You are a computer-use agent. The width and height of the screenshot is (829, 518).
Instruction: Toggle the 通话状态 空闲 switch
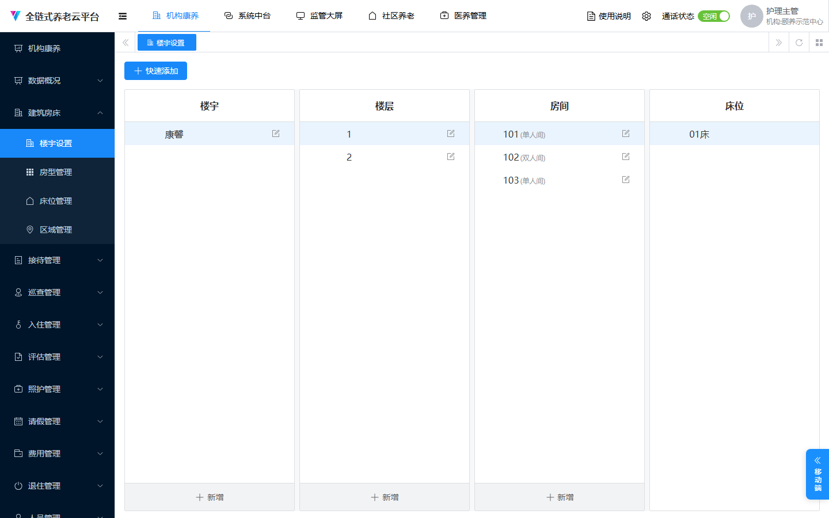click(714, 16)
